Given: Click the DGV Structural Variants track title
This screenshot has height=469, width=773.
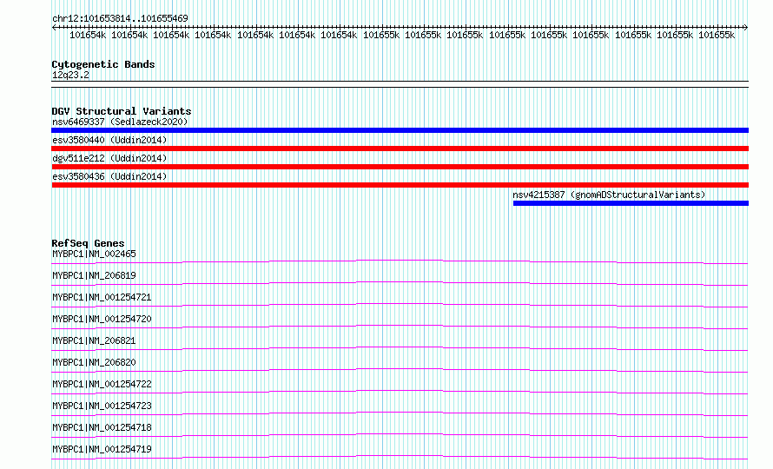Looking at the screenshot, I should (122, 111).
